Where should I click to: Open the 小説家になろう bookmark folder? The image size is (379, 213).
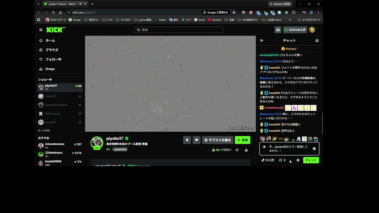[272, 20]
